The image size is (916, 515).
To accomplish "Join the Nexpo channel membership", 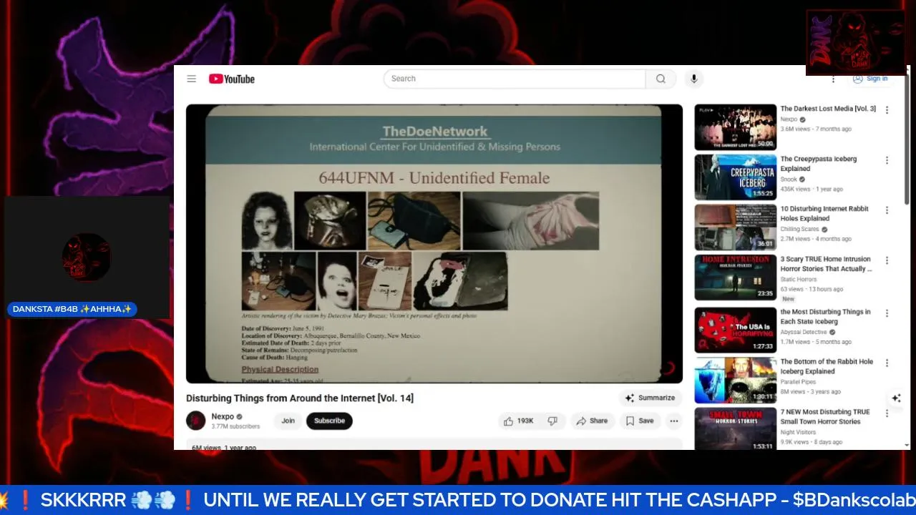I will (288, 421).
